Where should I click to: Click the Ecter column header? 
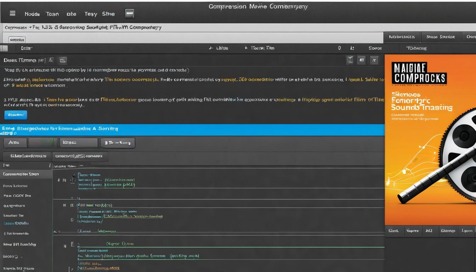[x=27, y=48]
